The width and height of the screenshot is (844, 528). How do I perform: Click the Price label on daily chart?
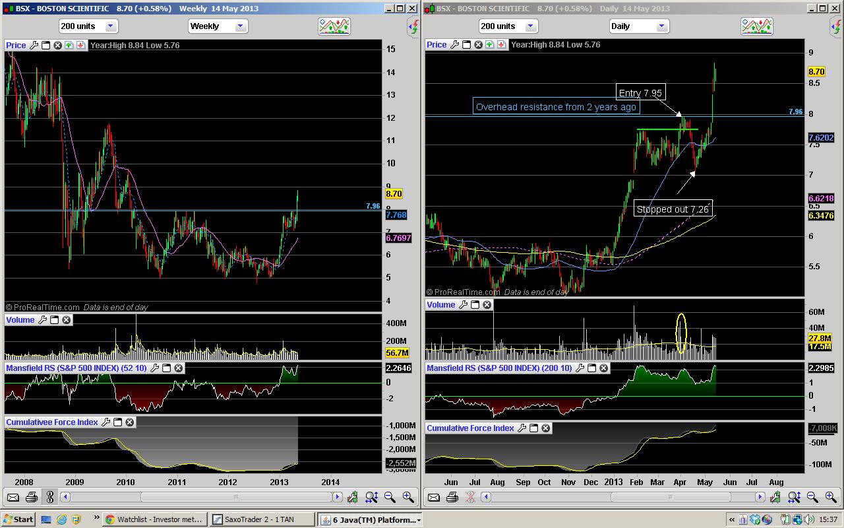click(x=437, y=45)
